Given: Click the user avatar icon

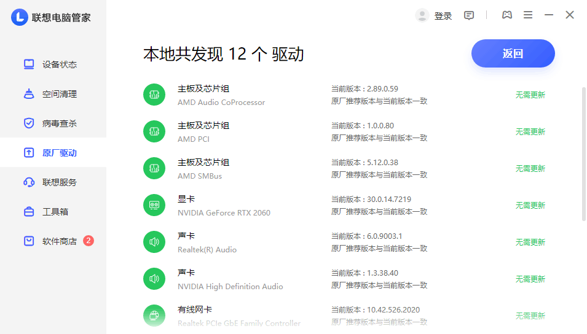Looking at the screenshot, I should click(422, 15).
